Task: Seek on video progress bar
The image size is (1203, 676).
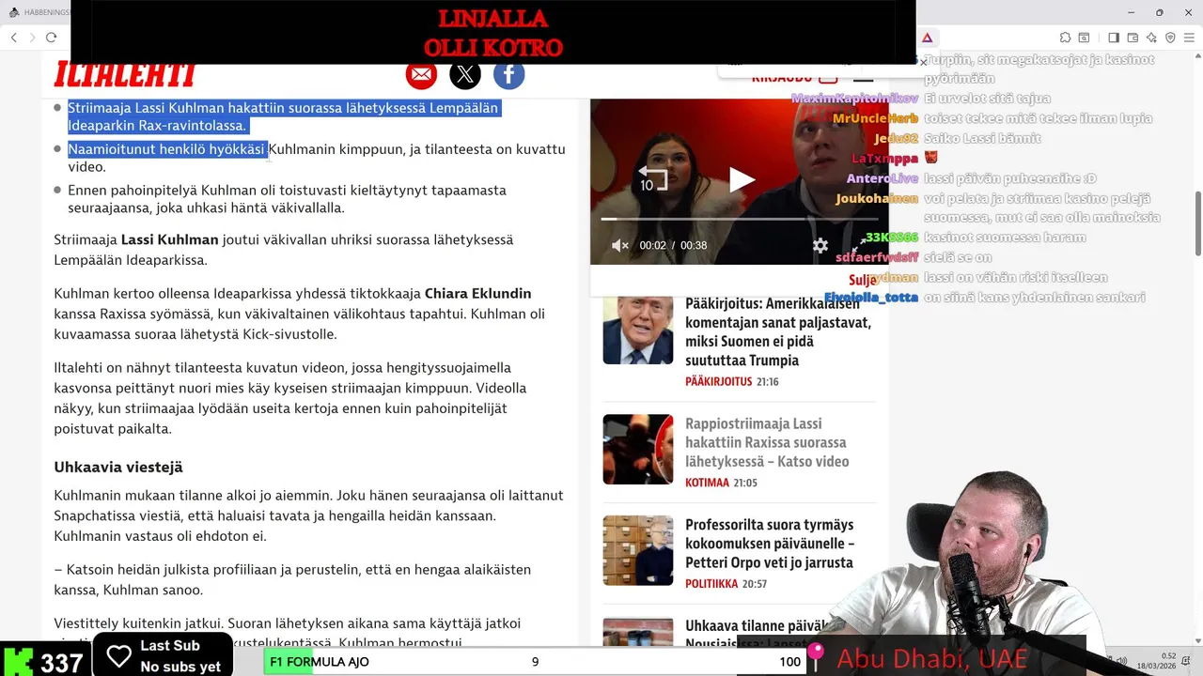Action: point(740,219)
